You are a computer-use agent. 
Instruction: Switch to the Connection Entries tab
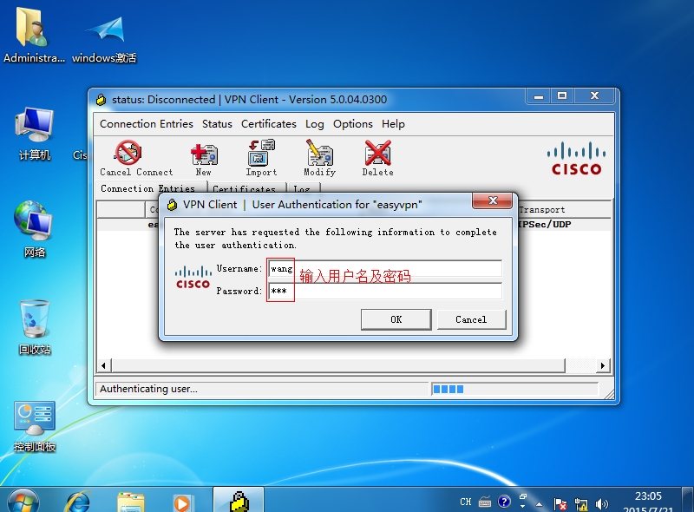[x=147, y=188]
